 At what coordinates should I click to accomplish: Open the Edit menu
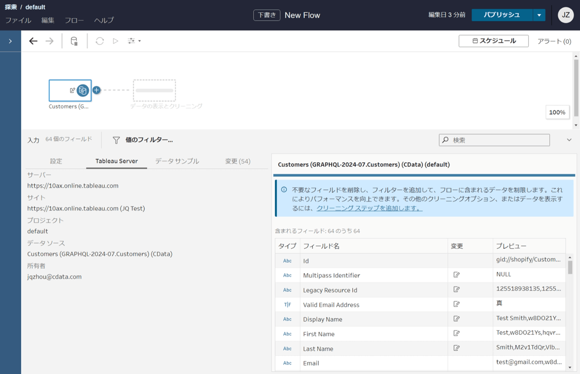[48, 20]
